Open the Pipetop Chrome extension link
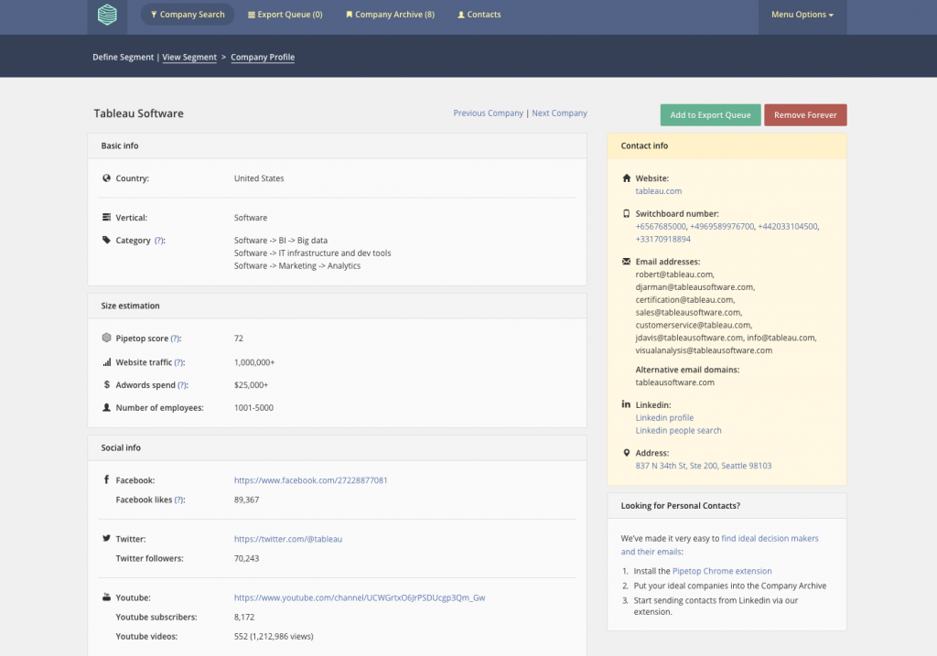Screen dimensions: 937x656 coord(722,571)
